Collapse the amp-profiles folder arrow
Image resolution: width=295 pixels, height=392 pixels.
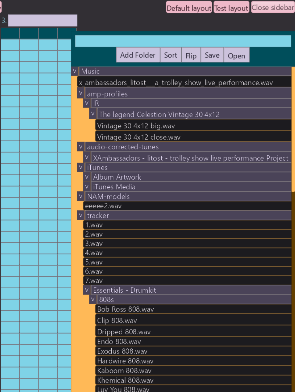coord(81,93)
